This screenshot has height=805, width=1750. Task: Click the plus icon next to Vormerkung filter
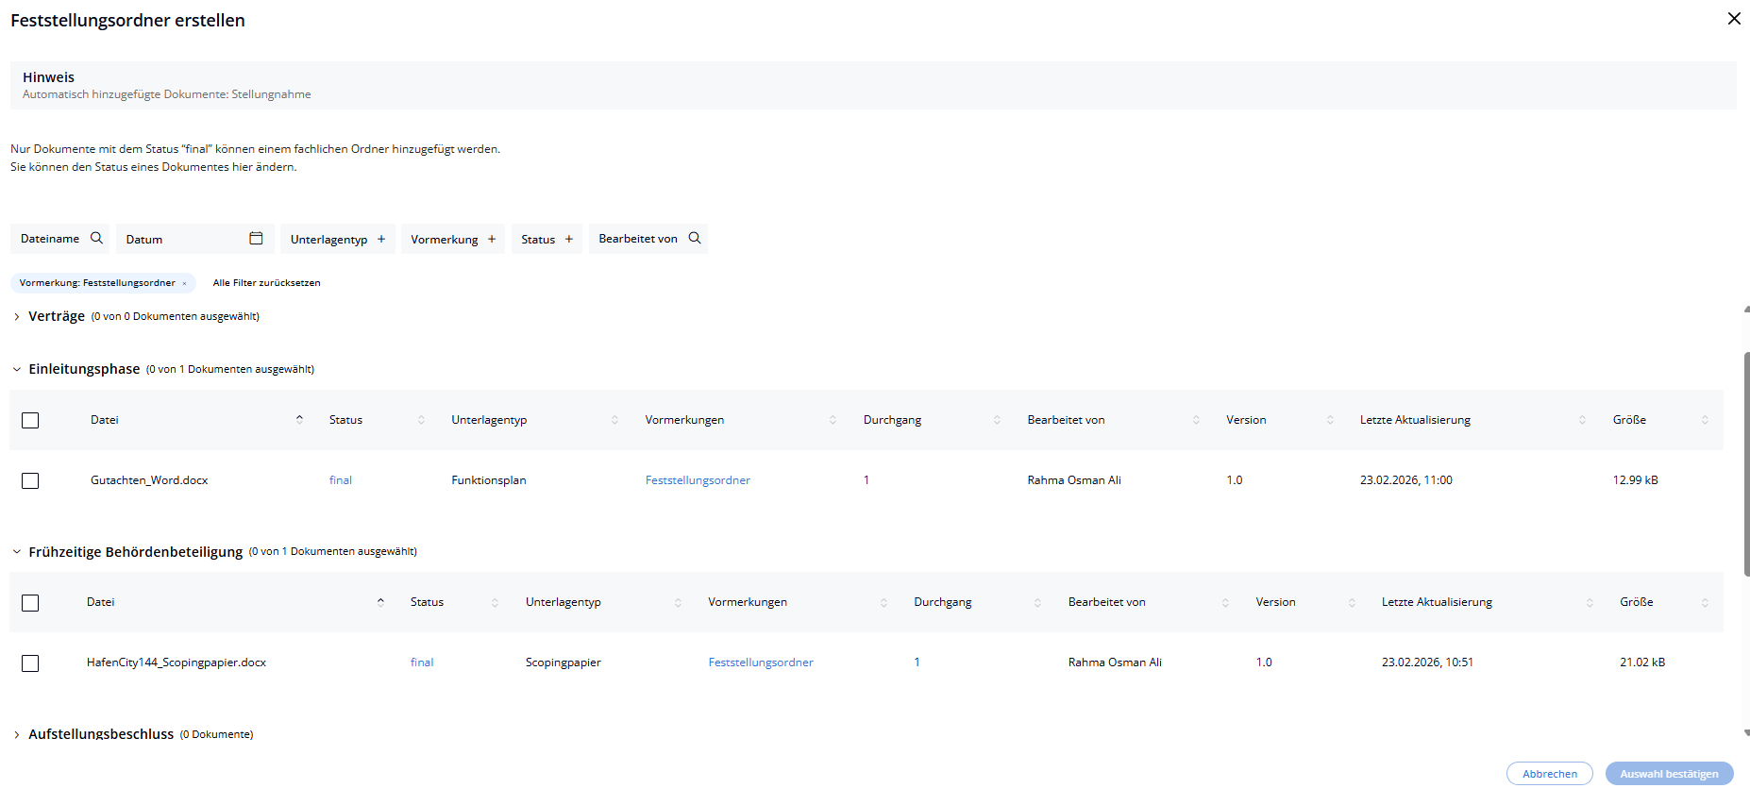tap(492, 240)
